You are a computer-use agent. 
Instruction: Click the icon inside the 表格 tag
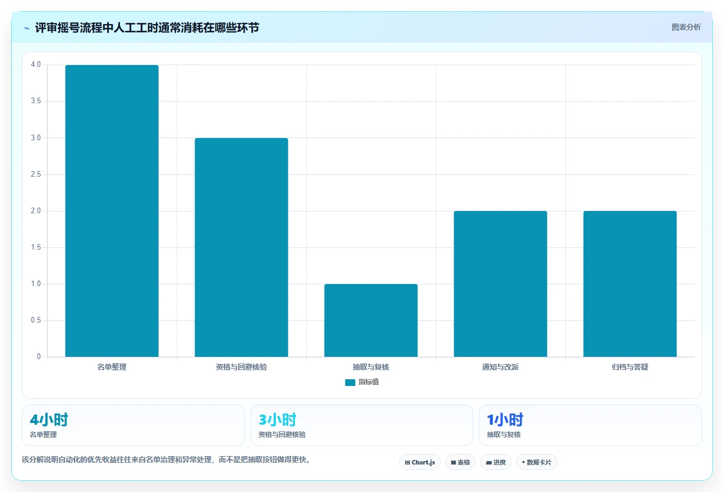453,463
